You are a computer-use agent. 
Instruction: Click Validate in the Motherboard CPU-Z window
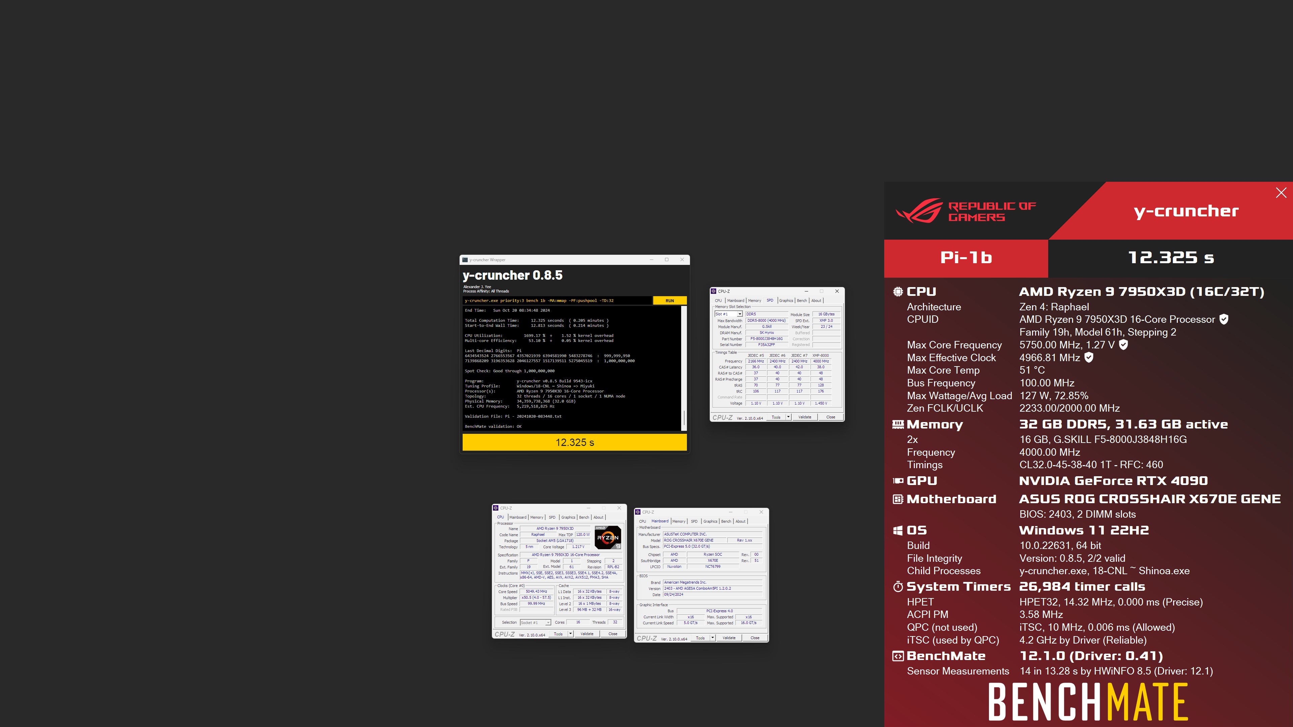(729, 638)
